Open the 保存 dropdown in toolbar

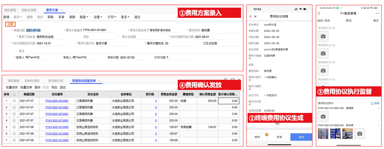pyautogui.click(x=18, y=17)
